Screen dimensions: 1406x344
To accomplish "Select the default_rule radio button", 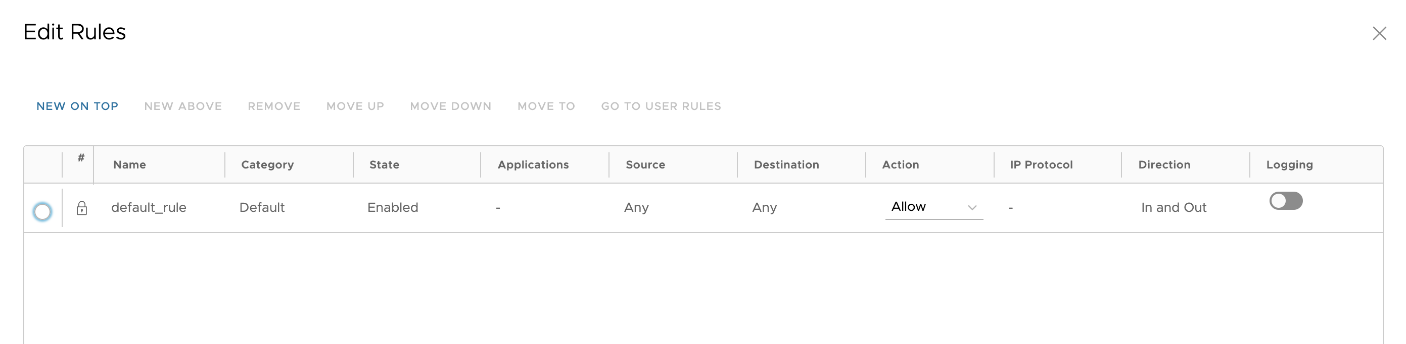I will point(42,211).
